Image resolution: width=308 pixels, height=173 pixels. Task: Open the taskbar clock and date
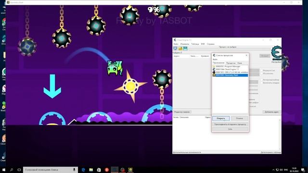click(294, 170)
